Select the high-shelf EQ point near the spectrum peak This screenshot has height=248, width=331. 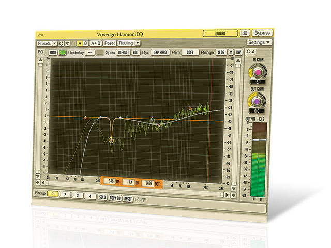click(190, 109)
